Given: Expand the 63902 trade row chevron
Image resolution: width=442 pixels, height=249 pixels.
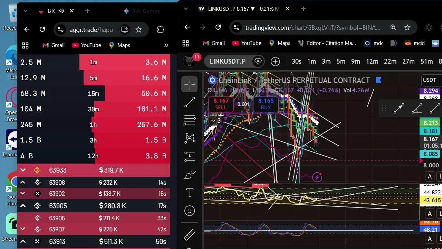Looking at the screenshot, I should [23, 193].
